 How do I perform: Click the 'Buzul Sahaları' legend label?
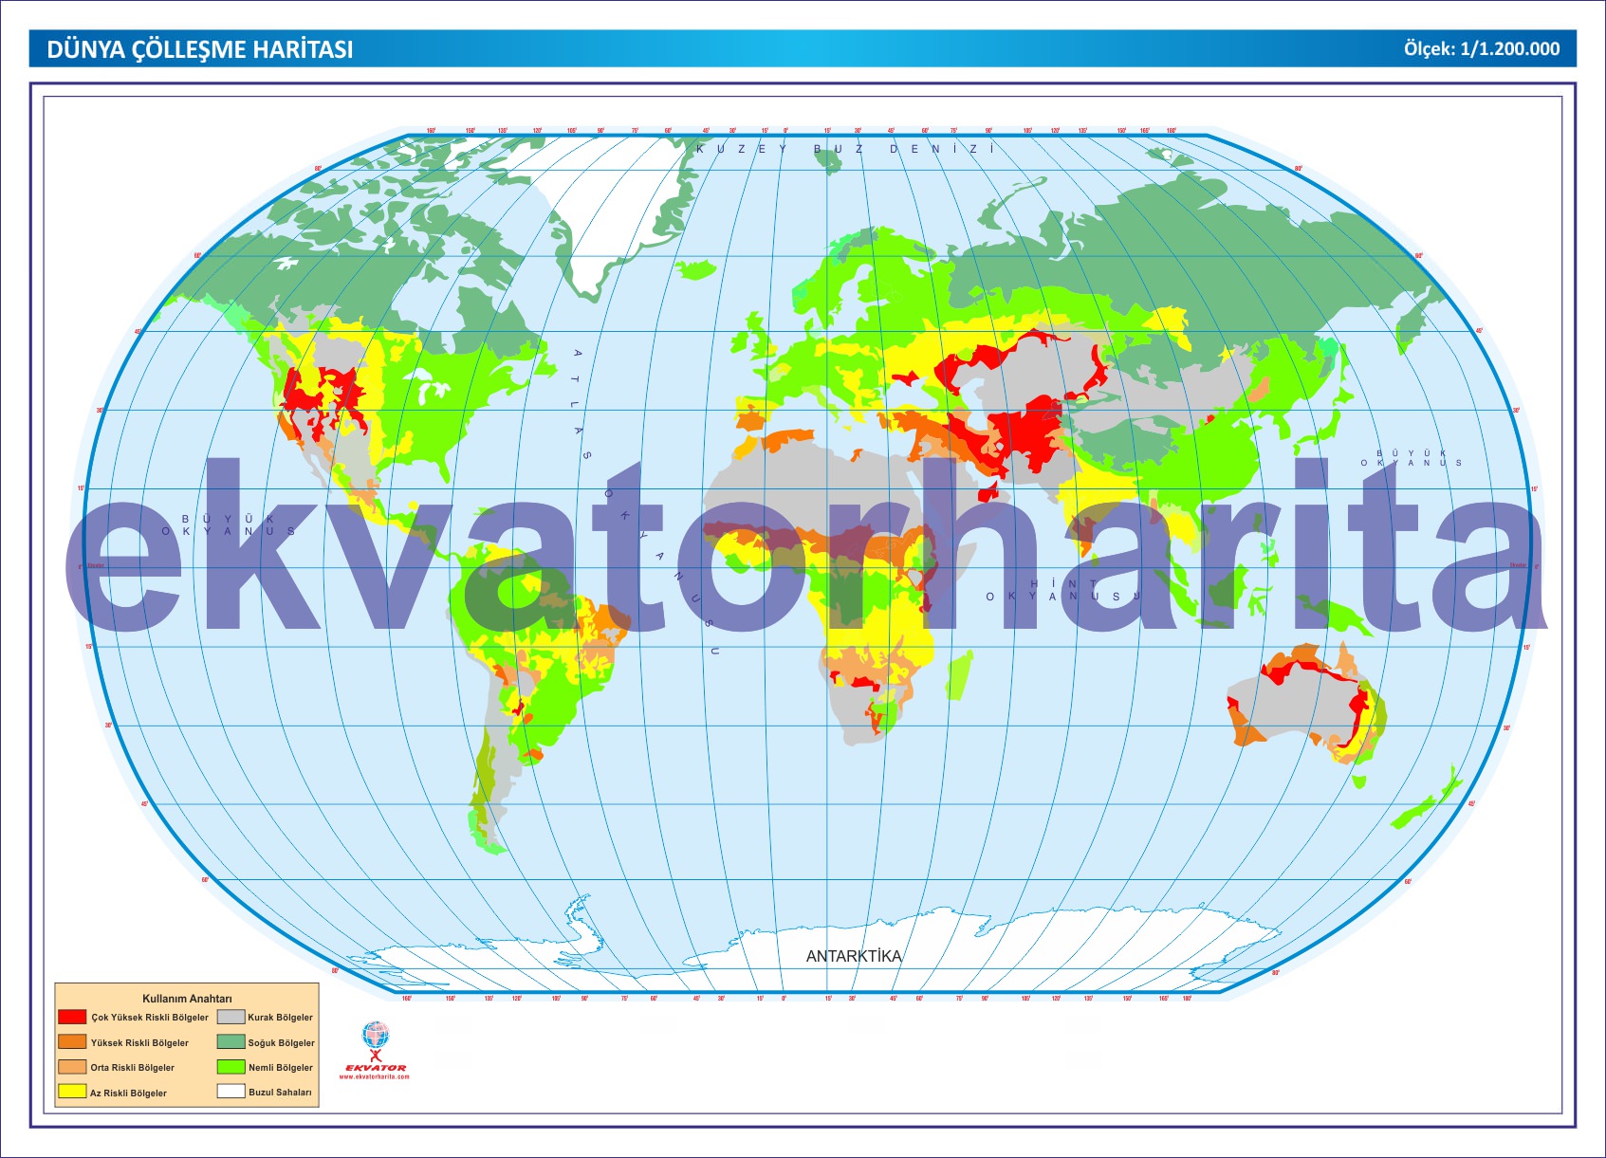(280, 1093)
